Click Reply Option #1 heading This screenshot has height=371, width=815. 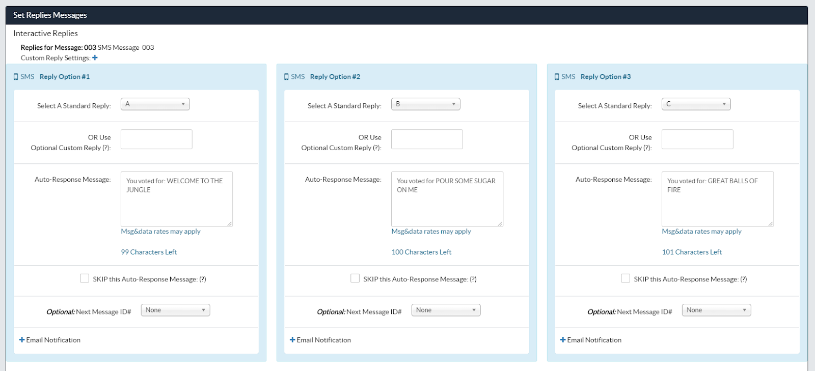pos(65,77)
